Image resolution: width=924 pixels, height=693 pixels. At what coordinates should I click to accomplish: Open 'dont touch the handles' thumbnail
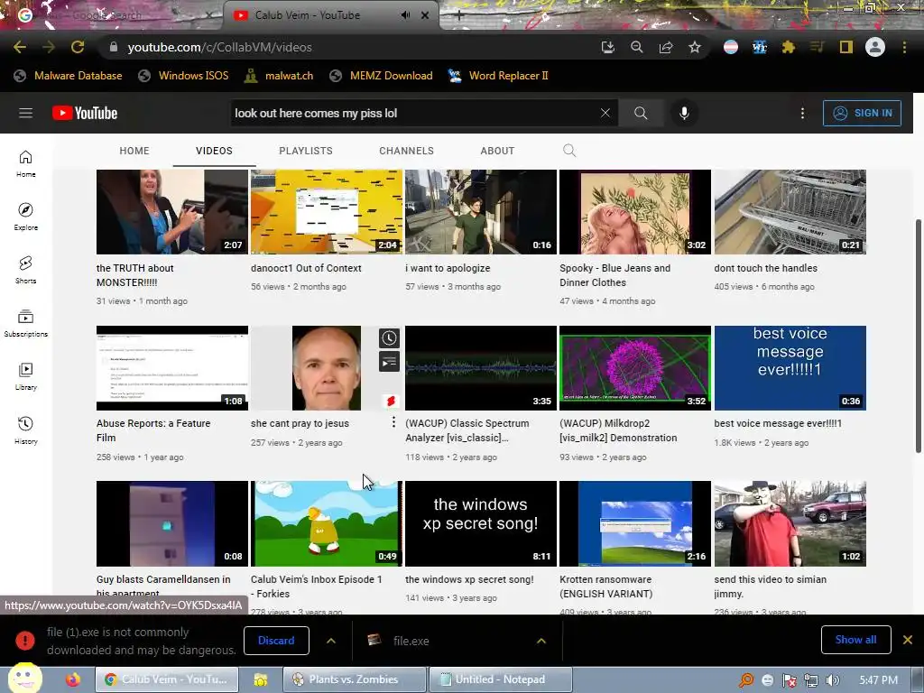790,212
